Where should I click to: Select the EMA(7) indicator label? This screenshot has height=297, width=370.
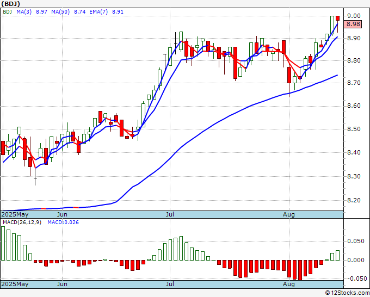pyautogui.click(x=98, y=11)
